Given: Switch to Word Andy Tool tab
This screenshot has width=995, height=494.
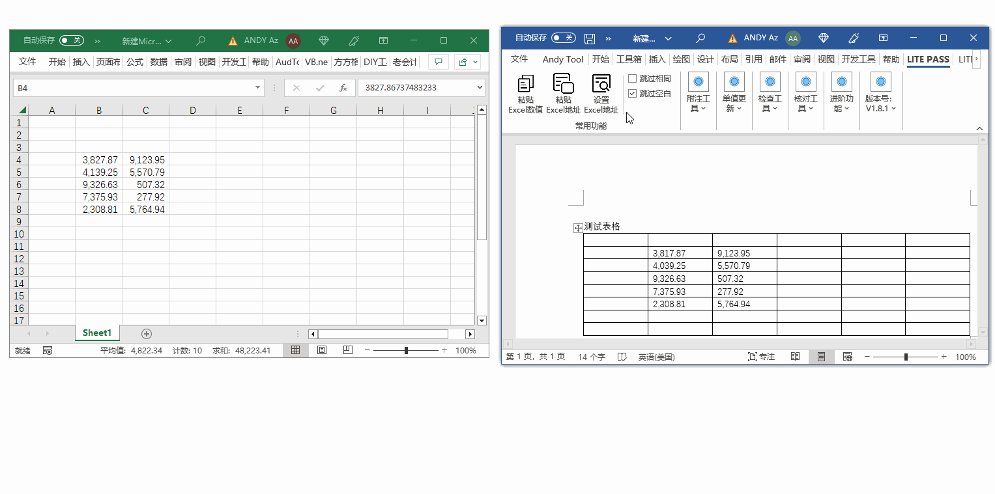Looking at the screenshot, I should click(x=562, y=59).
